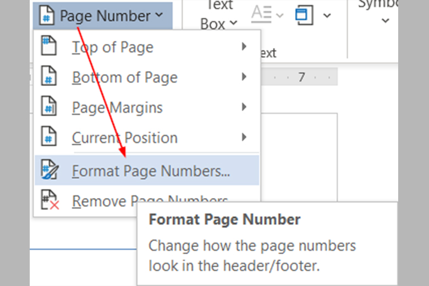Click the Top of Page icon
The width and height of the screenshot is (429, 286).
(x=49, y=46)
